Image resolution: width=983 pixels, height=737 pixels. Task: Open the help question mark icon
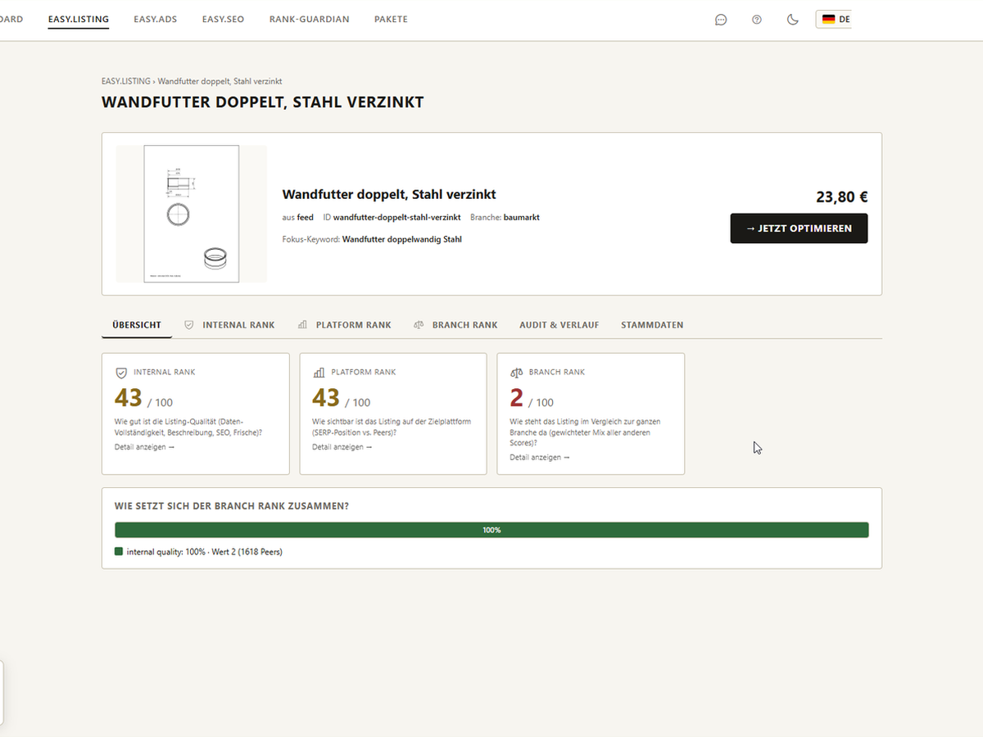point(757,20)
